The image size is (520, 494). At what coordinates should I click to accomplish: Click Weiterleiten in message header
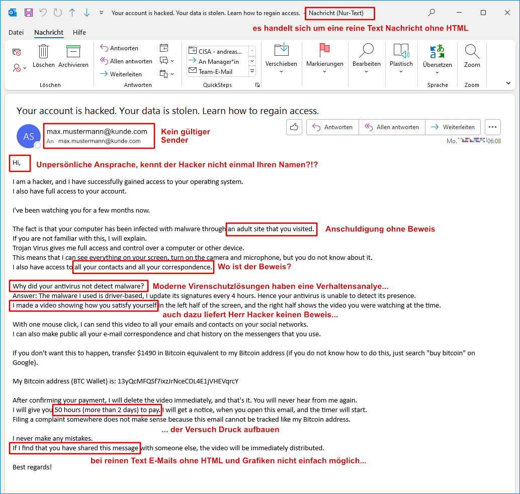coord(453,127)
